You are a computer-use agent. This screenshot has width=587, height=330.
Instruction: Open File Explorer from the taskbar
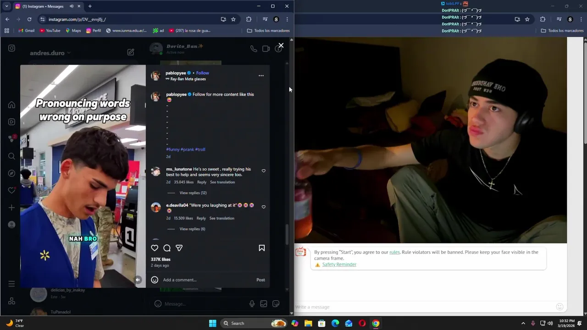[308, 323]
